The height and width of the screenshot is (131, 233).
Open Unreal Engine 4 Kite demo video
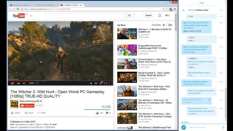tap(154, 61)
